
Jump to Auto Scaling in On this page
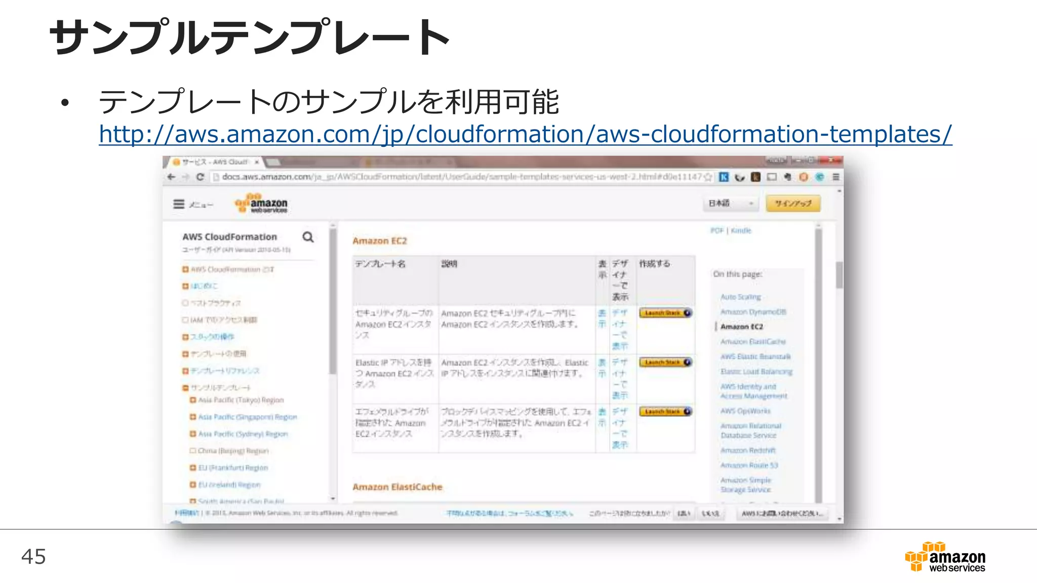tap(741, 297)
